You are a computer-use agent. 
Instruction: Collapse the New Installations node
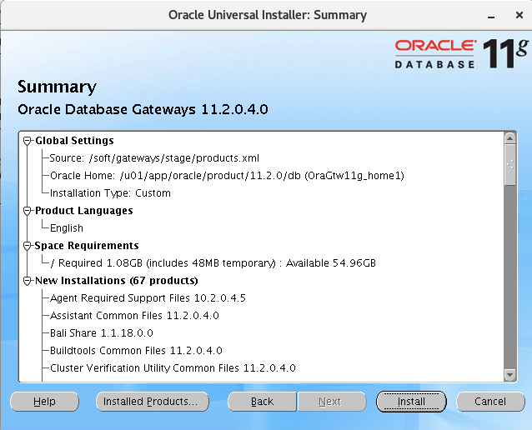click(28, 281)
